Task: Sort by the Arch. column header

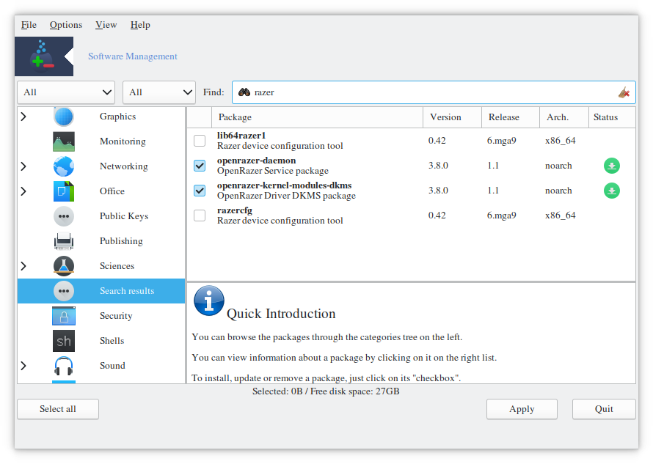Action: [564, 117]
